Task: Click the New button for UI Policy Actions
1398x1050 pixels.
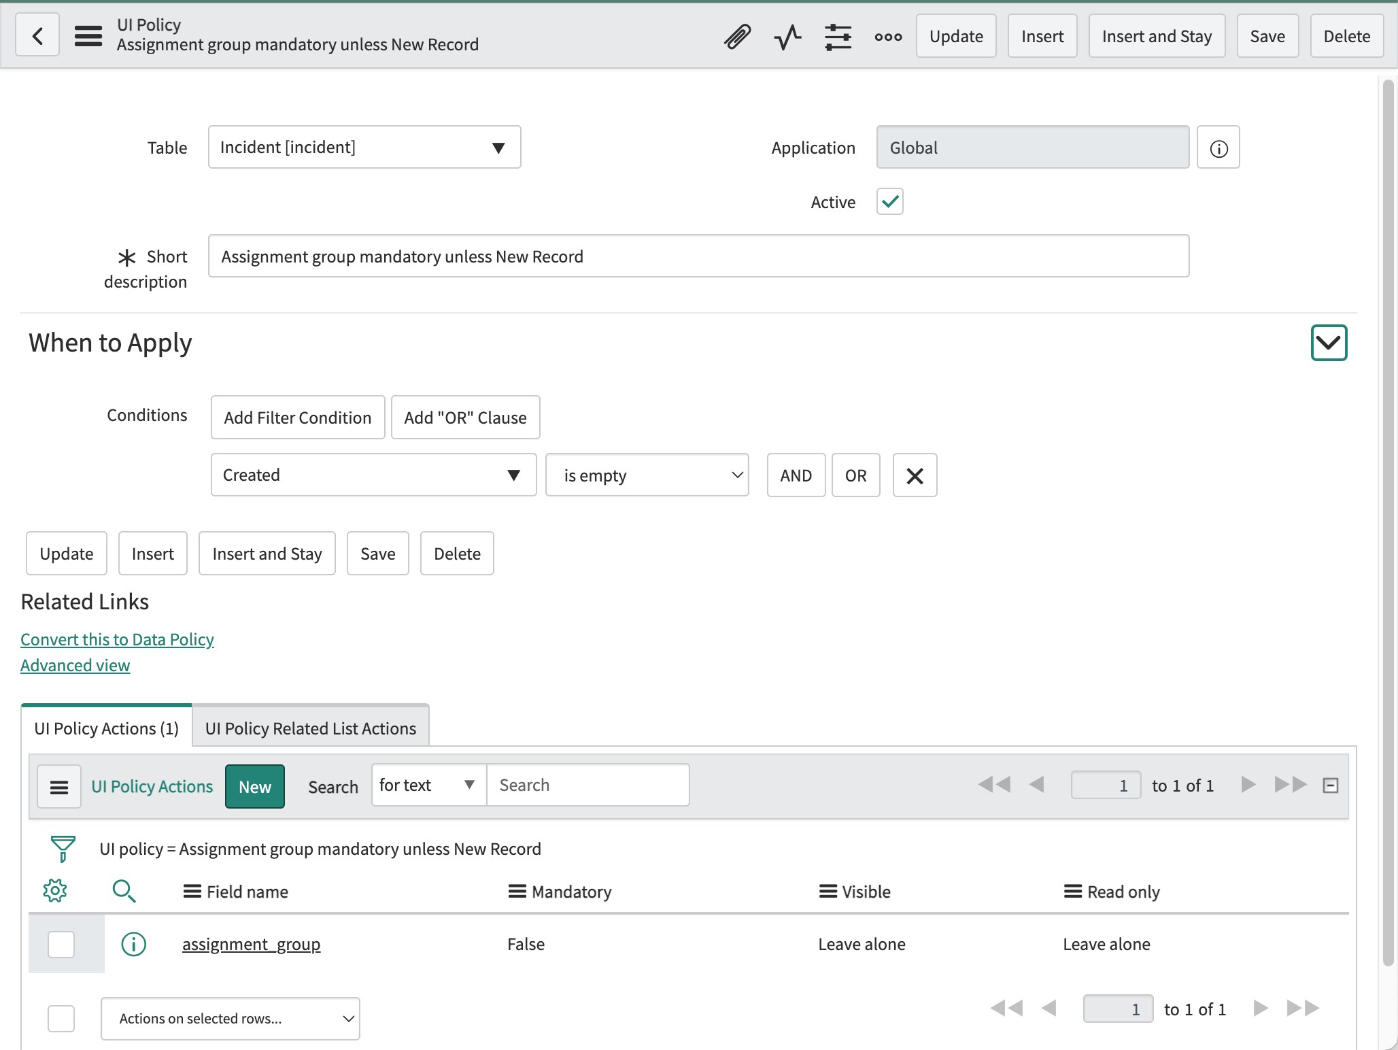Action: click(254, 787)
